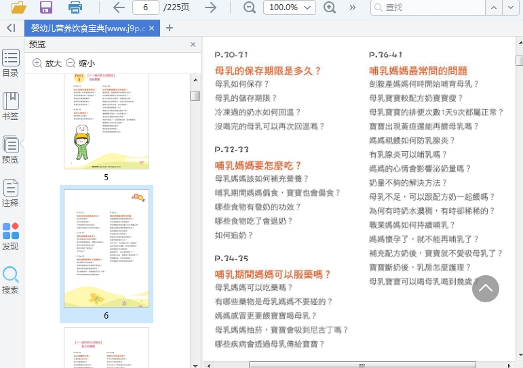Go to previous page with left arrow
Image resolution: width=523 pixels, height=368 pixels.
[x=119, y=7]
